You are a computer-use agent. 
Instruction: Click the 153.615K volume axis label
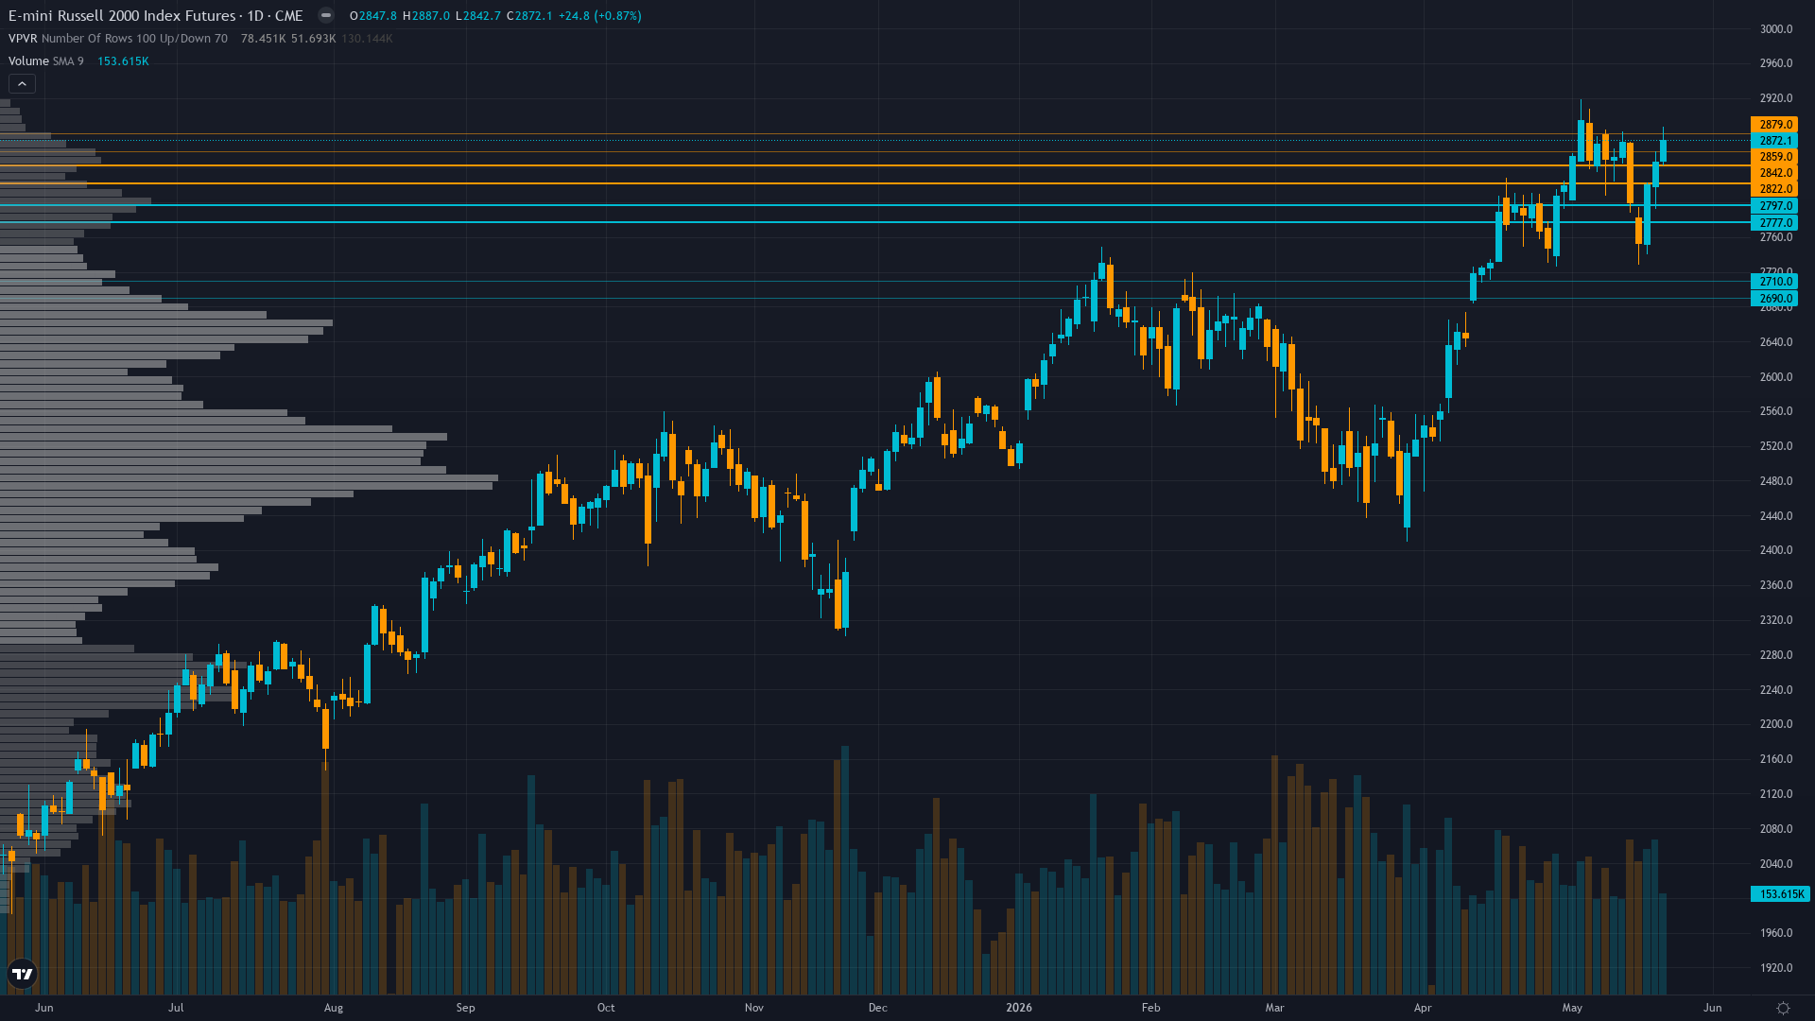(1780, 893)
